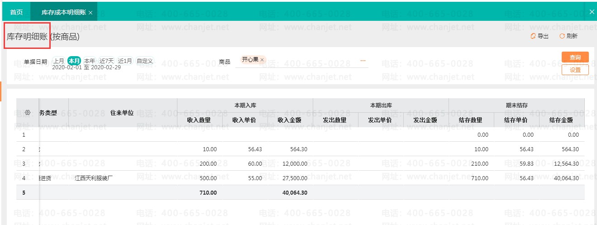Click the date range 2020-02-01 至 2020-02-29
The height and width of the screenshot is (225, 597).
86,67
